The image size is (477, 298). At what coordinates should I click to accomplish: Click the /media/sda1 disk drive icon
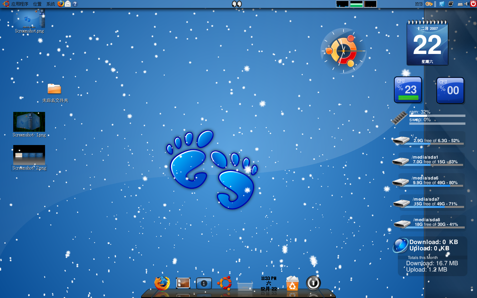pos(400,162)
